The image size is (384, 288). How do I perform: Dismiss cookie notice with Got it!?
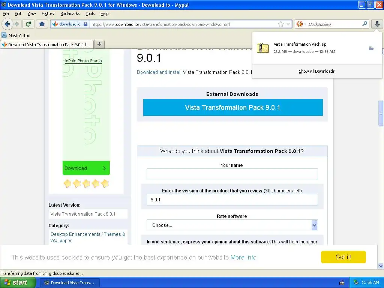343,257
